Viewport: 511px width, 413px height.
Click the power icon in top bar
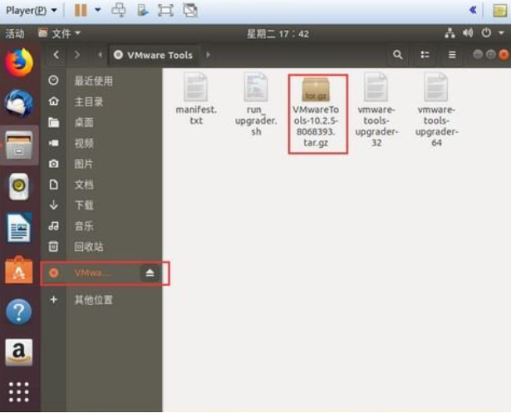coord(486,33)
